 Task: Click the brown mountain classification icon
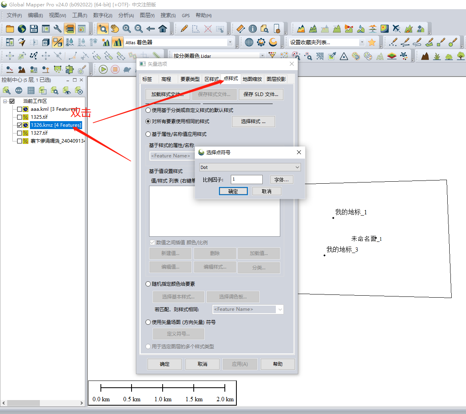click(425, 56)
